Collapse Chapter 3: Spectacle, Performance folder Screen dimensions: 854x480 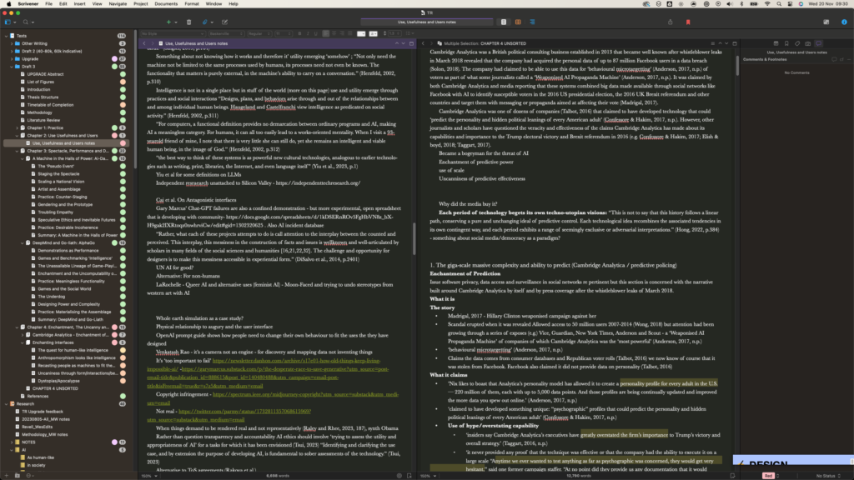17,151
